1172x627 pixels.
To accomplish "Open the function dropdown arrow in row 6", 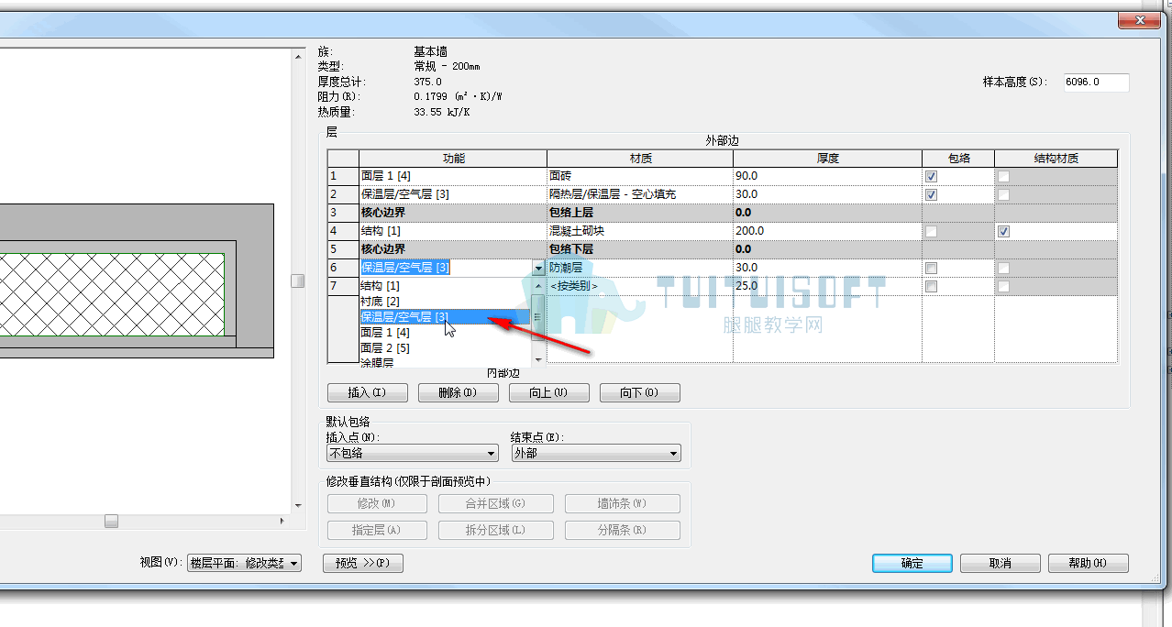I will (x=538, y=268).
